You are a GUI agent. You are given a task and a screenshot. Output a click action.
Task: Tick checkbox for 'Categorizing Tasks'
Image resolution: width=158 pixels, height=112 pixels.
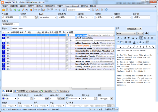[x=67, y=48]
